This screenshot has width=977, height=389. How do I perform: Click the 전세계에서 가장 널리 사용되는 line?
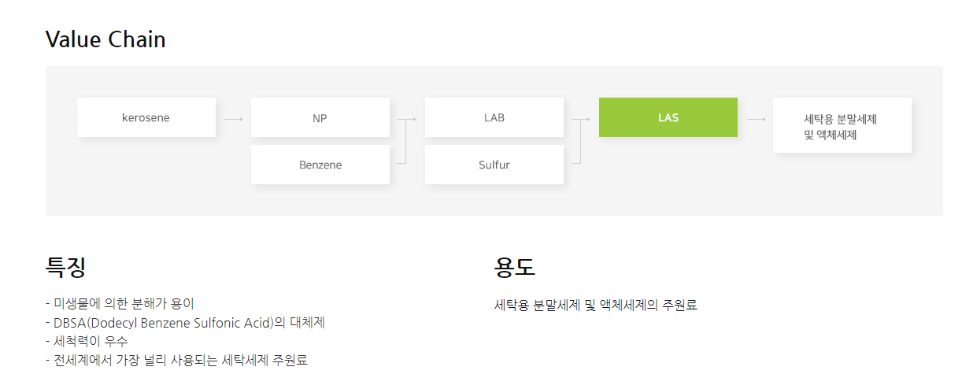pyautogui.click(x=176, y=361)
